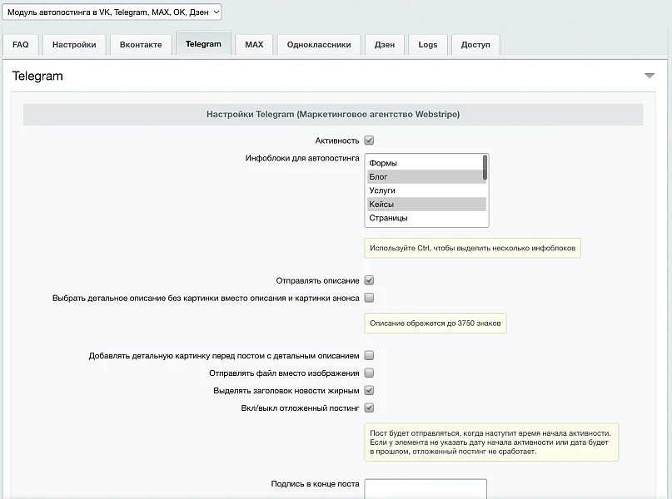Switch to the Одноклассники tab
672x499 pixels.
pyautogui.click(x=319, y=45)
